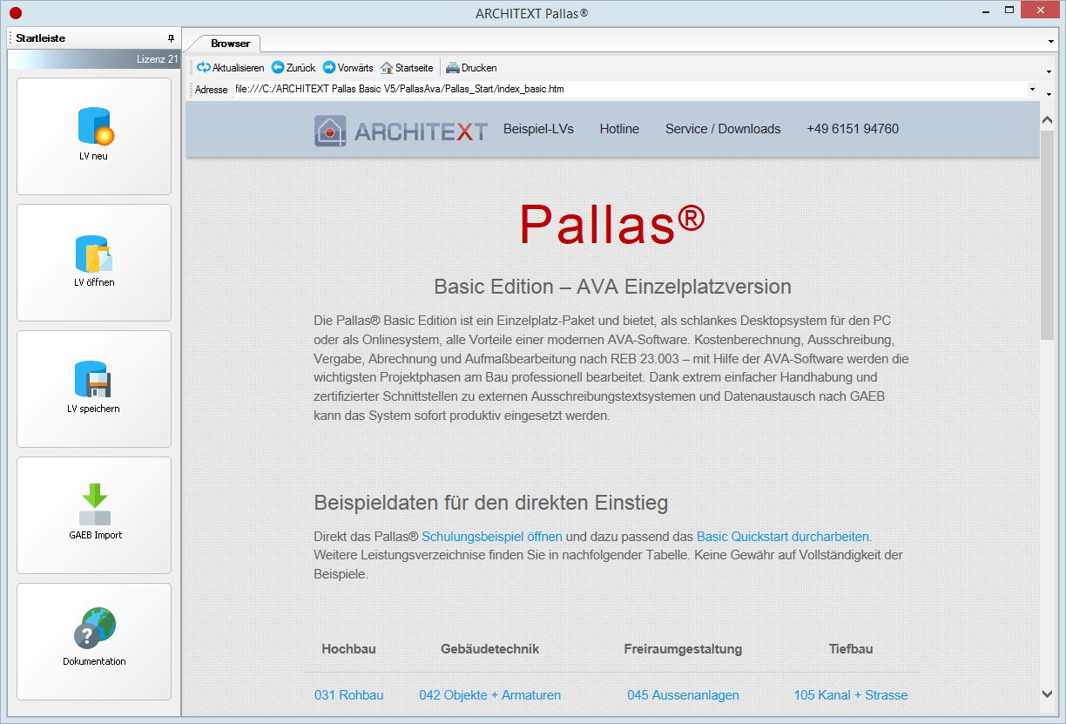Image resolution: width=1066 pixels, height=724 pixels.
Task: Click the Gebäudetechnik column heading
Action: (490, 649)
